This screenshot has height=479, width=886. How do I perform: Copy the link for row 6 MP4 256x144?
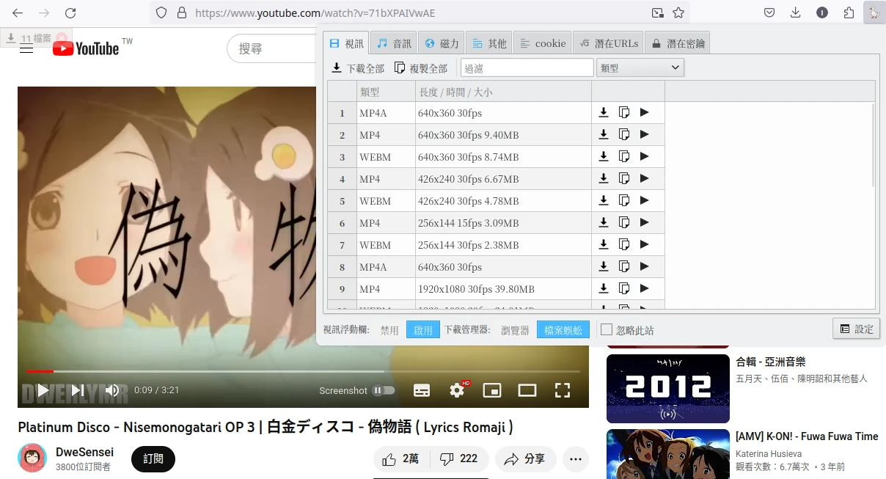[624, 222]
